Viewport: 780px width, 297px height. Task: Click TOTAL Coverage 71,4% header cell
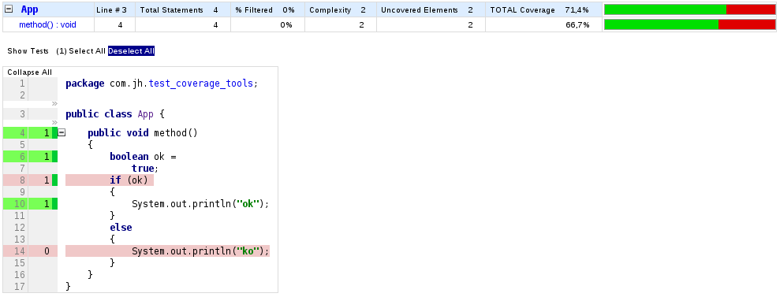543,10
